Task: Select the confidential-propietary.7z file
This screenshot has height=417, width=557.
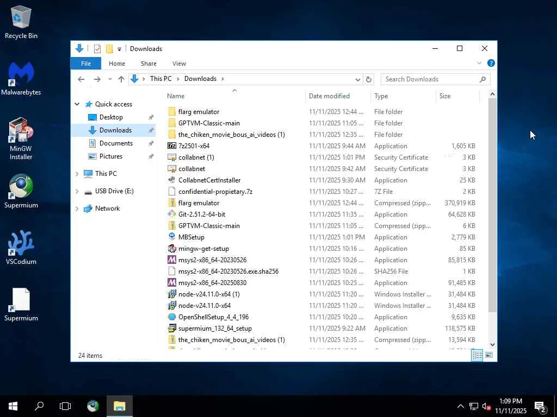Action: click(x=215, y=192)
